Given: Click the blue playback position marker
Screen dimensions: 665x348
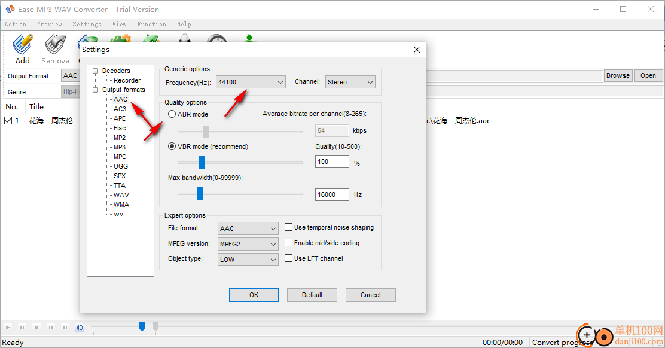Looking at the screenshot, I should [142, 326].
